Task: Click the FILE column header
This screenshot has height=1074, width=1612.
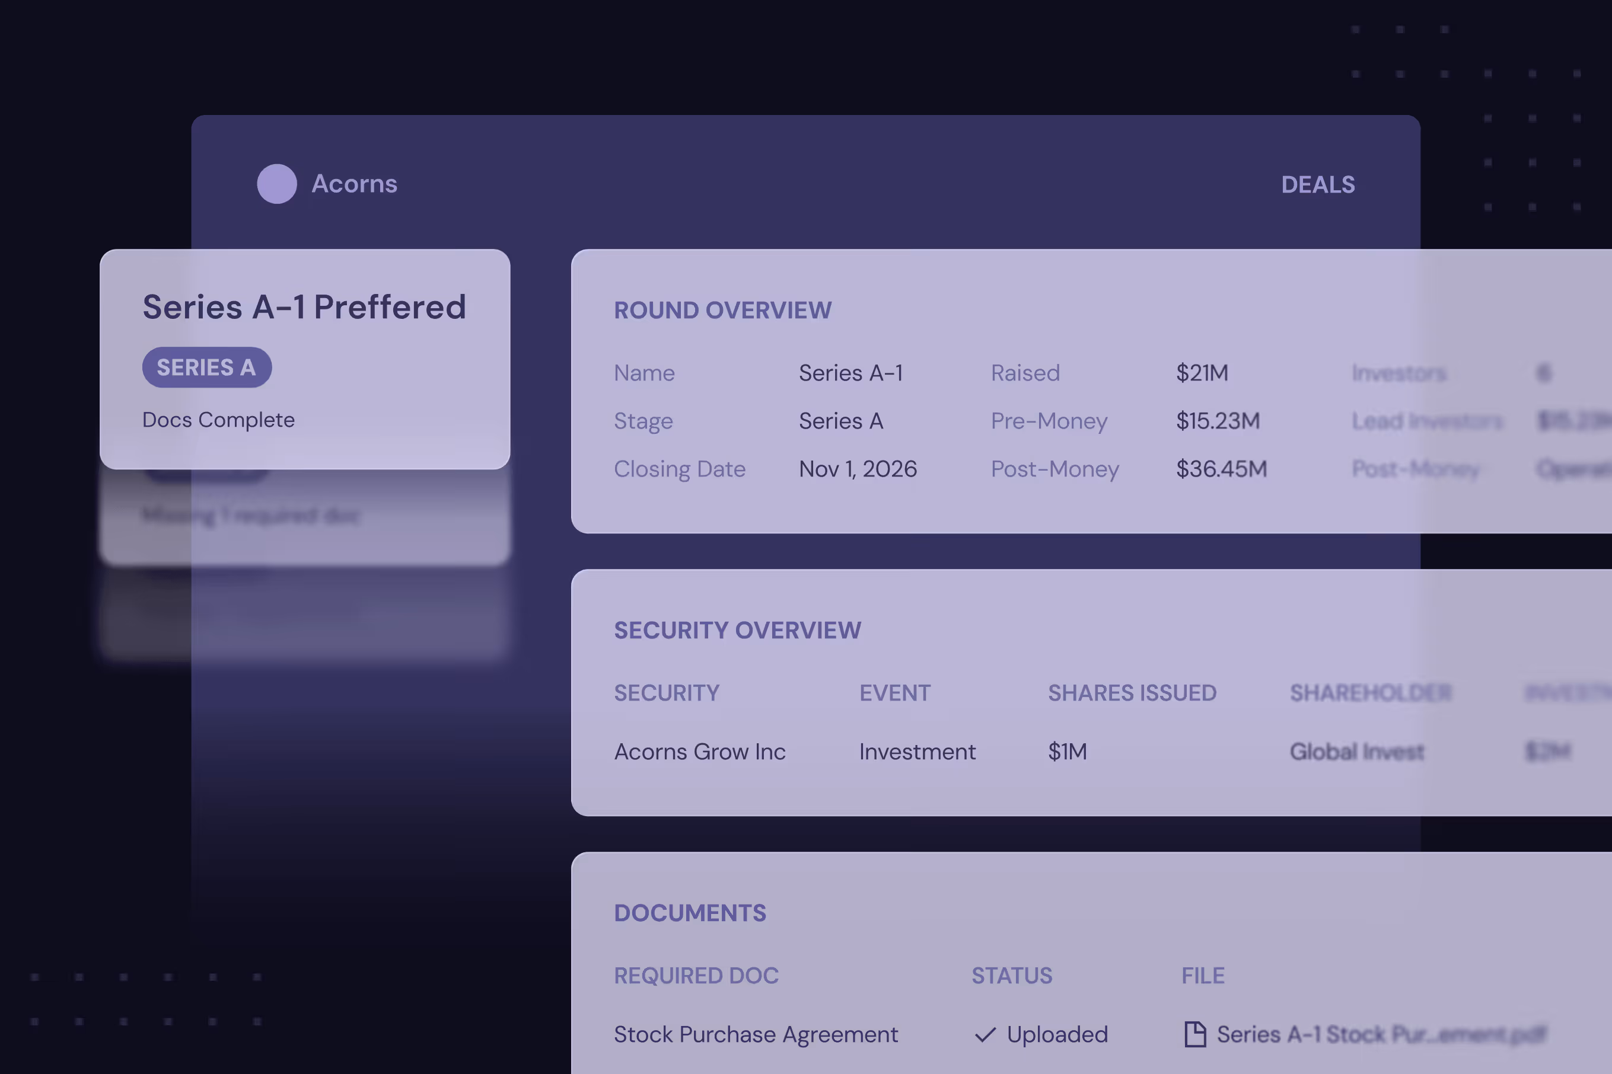Action: [x=1202, y=976]
